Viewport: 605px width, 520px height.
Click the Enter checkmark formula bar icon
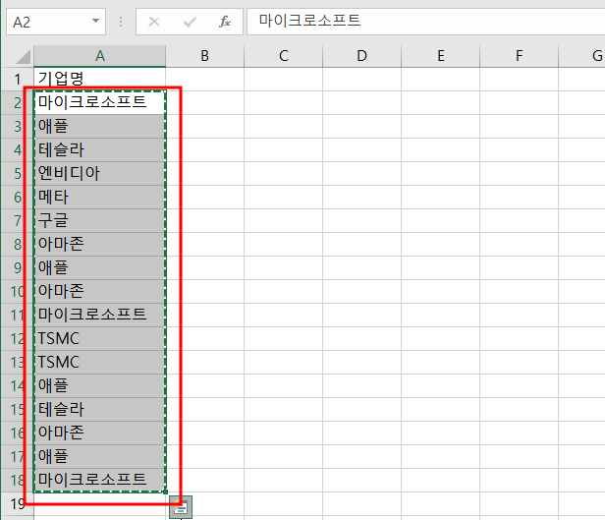pos(190,22)
